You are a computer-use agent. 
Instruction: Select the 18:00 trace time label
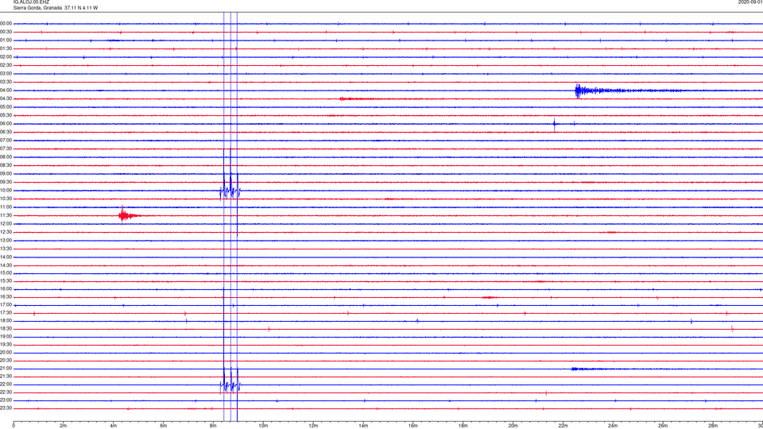(x=6, y=321)
